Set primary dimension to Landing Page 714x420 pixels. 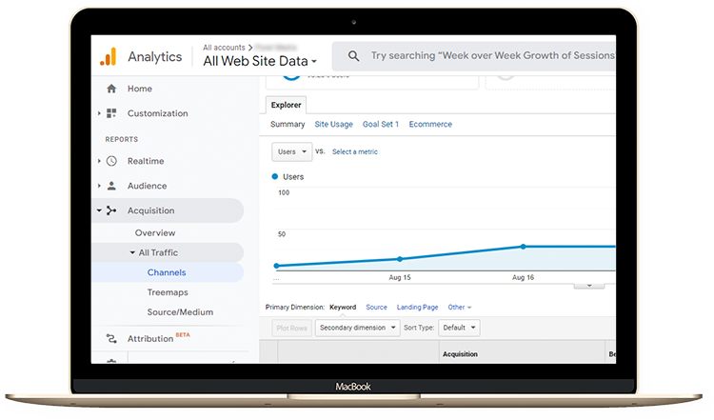[x=417, y=307]
